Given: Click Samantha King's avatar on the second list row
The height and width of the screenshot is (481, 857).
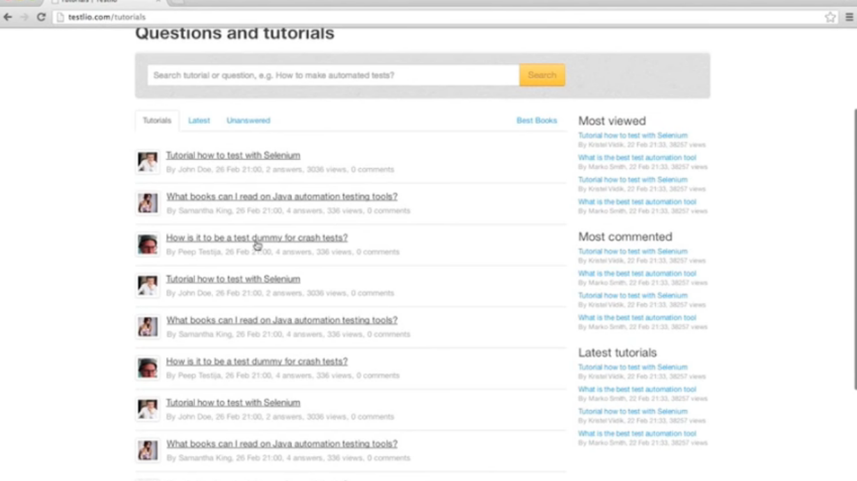Looking at the screenshot, I should [148, 203].
